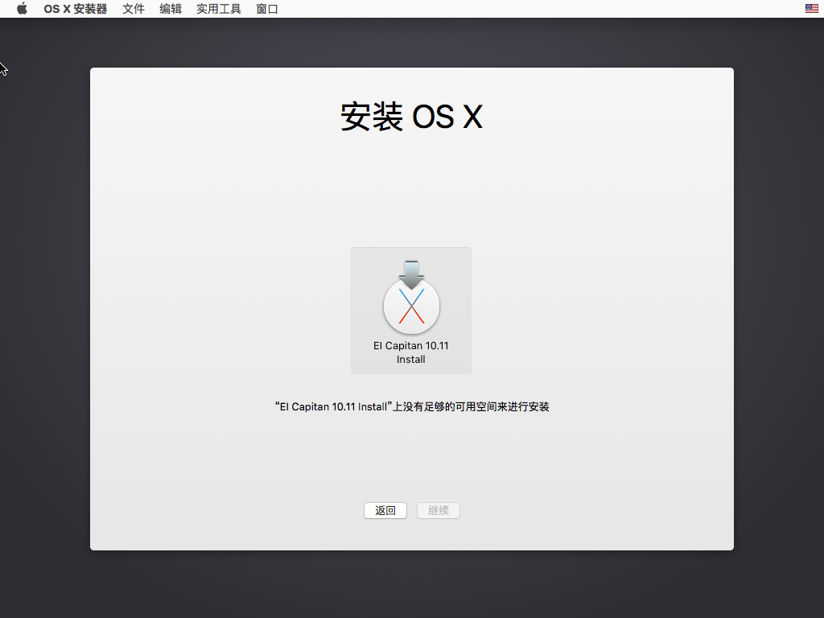Click the OS X text in the heading
Image resolution: width=824 pixels, height=618 pixels.
(x=447, y=117)
